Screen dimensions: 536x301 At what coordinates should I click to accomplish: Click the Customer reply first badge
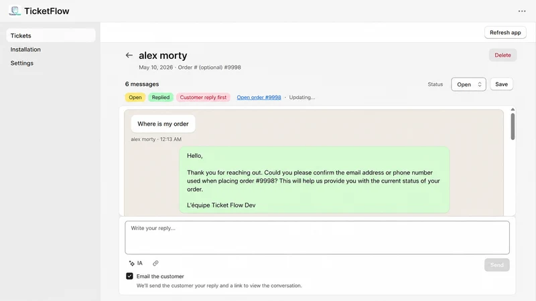[203, 97]
